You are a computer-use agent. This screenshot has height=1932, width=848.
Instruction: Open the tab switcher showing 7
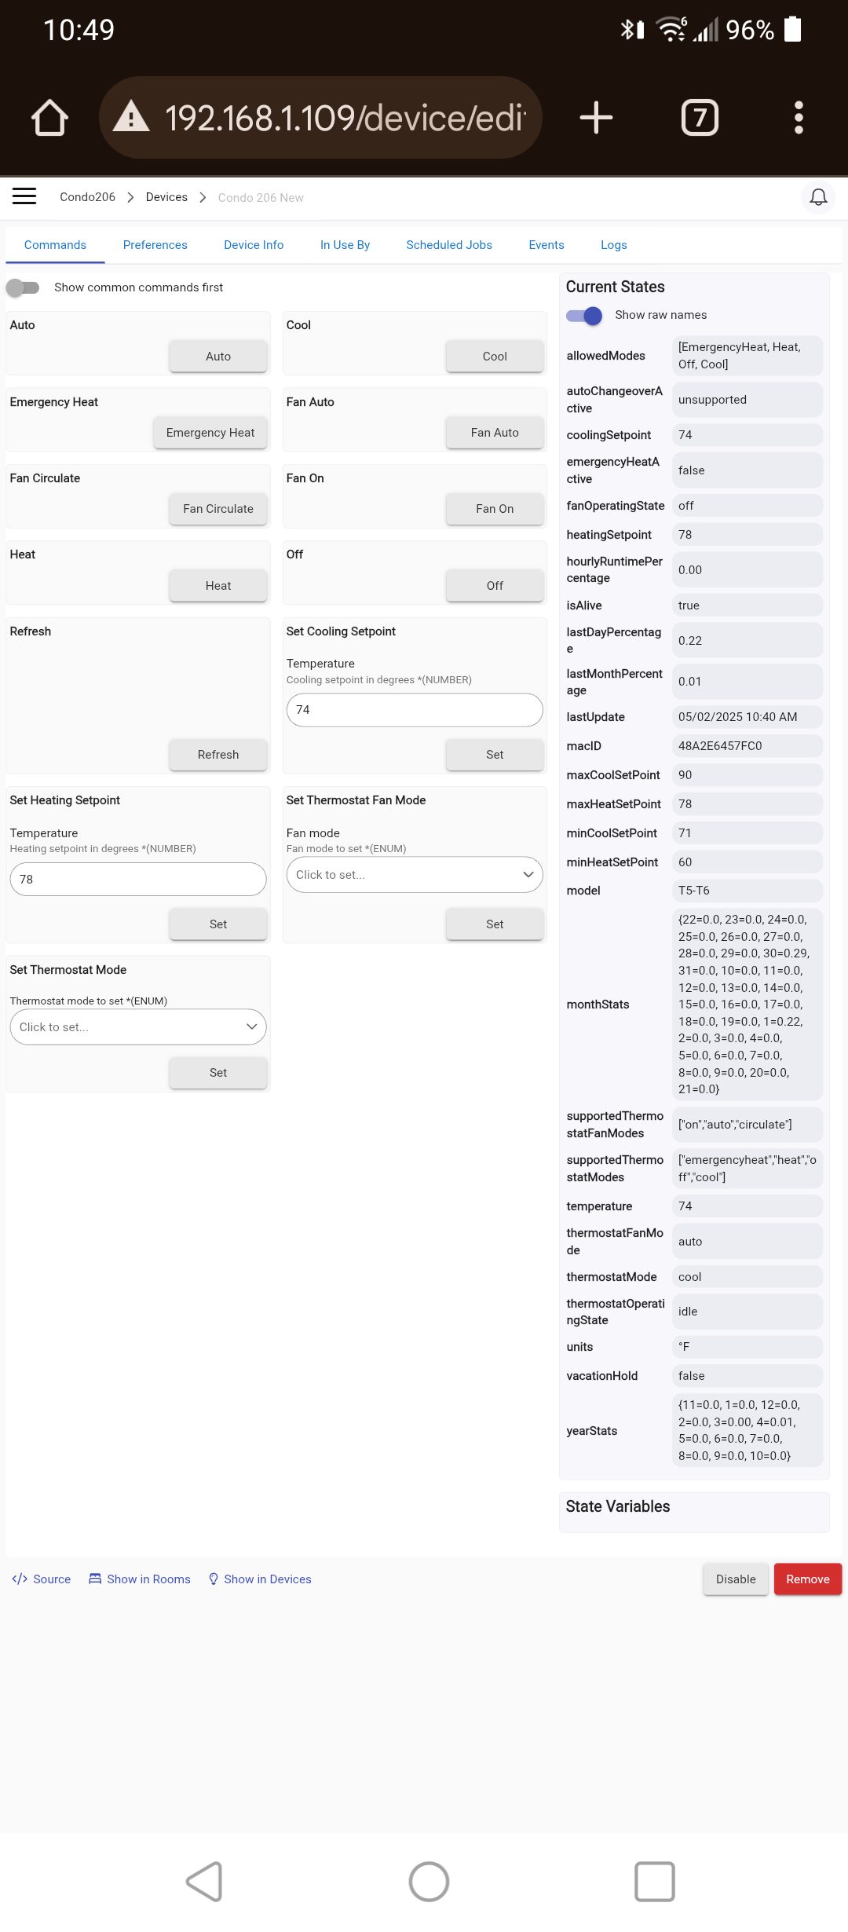(x=700, y=118)
